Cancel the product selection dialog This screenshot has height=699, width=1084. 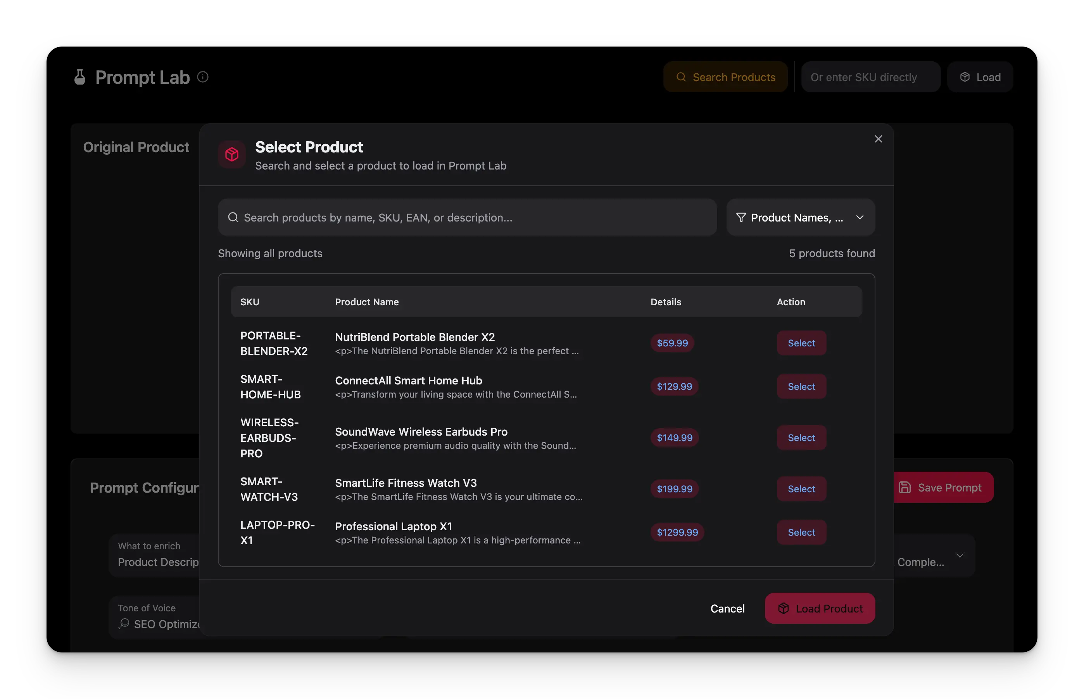coord(727,608)
